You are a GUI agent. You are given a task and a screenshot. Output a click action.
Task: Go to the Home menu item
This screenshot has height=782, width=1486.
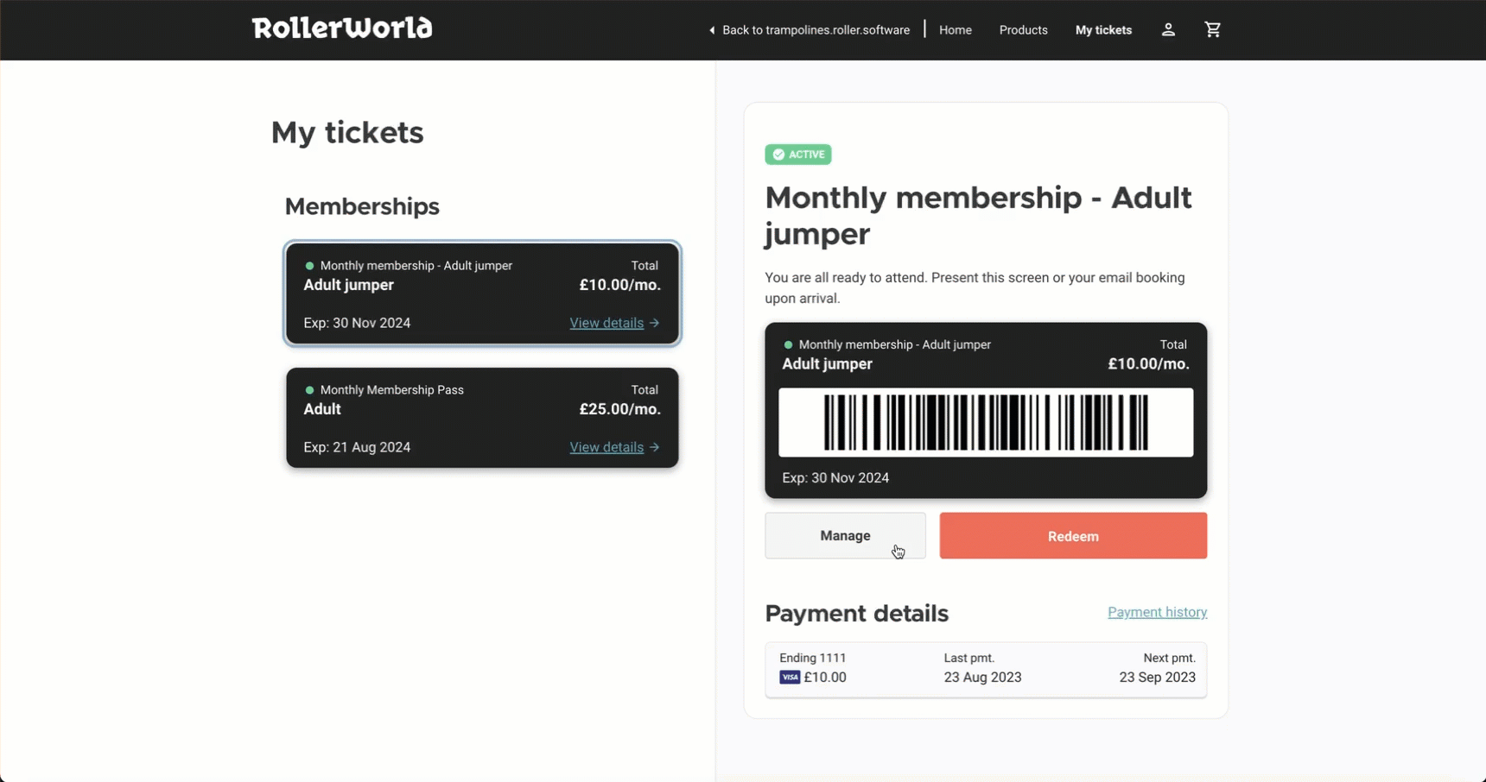(x=956, y=30)
